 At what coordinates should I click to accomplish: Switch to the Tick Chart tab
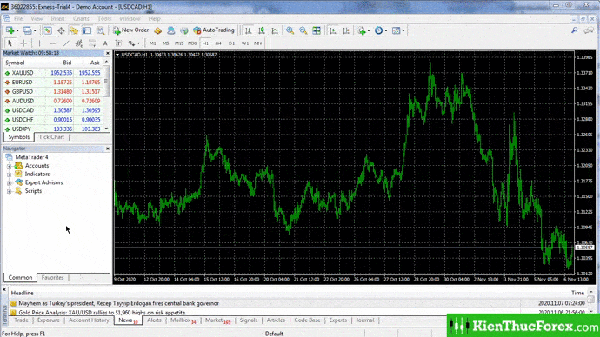tap(51, 137)
